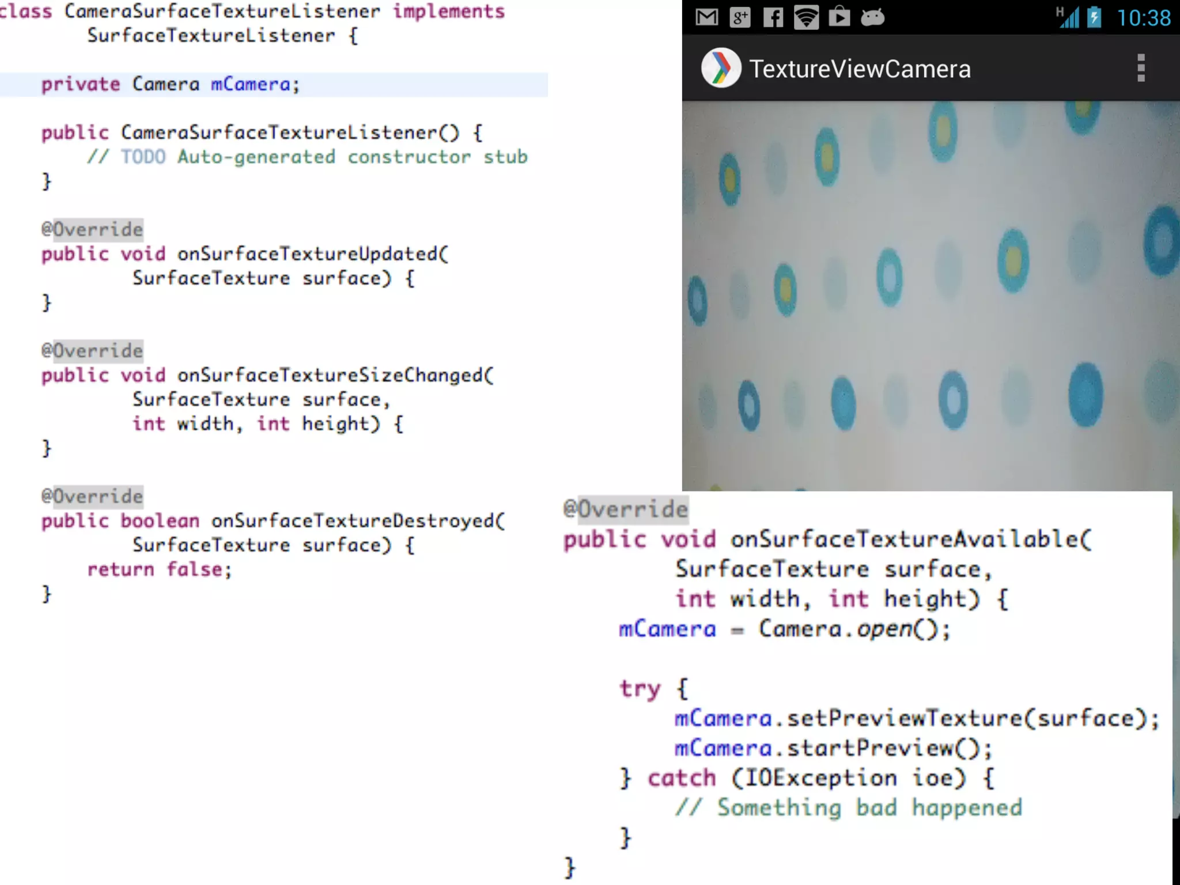Click the @Override above onSurfaceTextureUpdated
This screenshot has height=885, width=1180.
tap(92, 229)
